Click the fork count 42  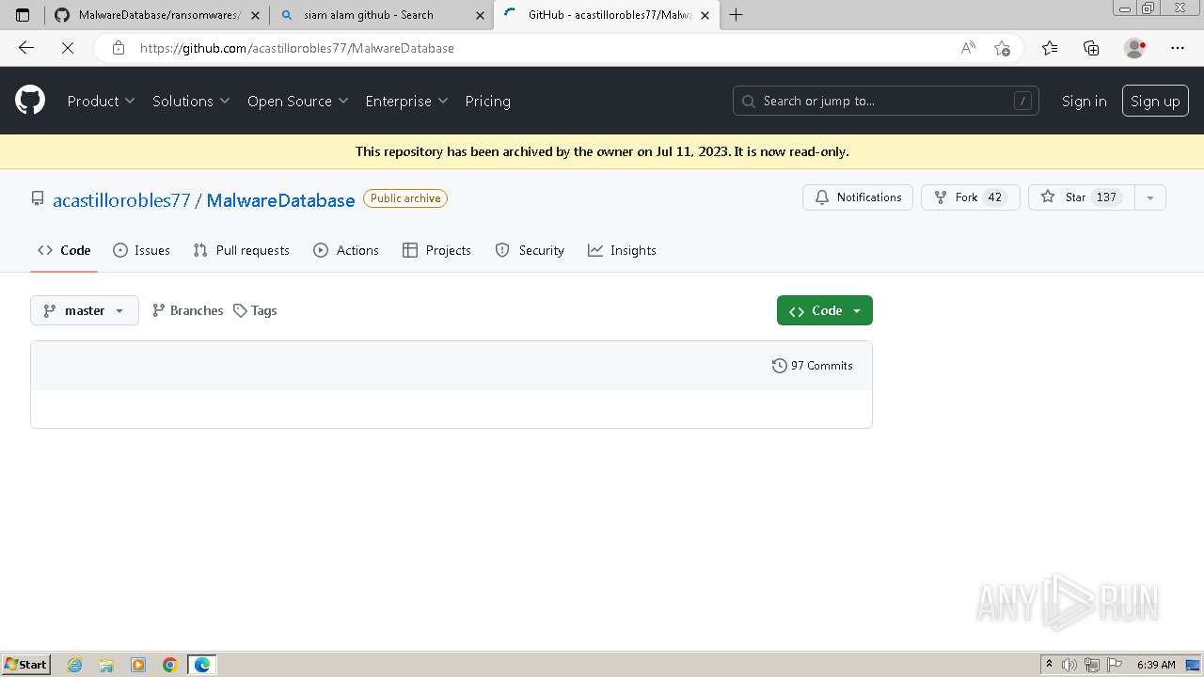pos(995,197)
